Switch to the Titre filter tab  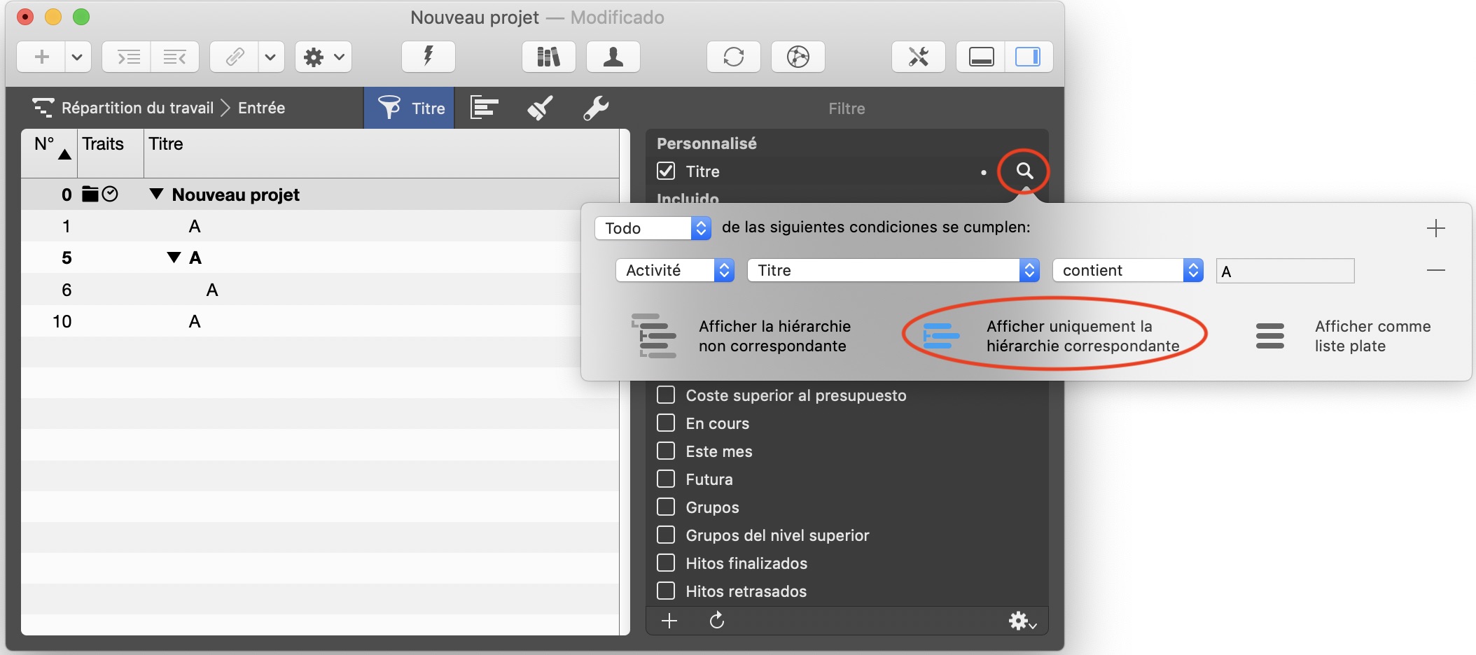(x=410, y=108)
